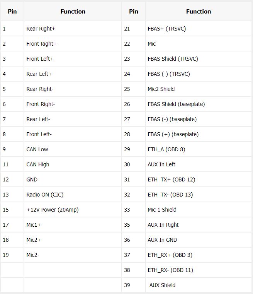Select the GND function cell
This screenshot has height=294, width=253.
(x=73, y=179)
